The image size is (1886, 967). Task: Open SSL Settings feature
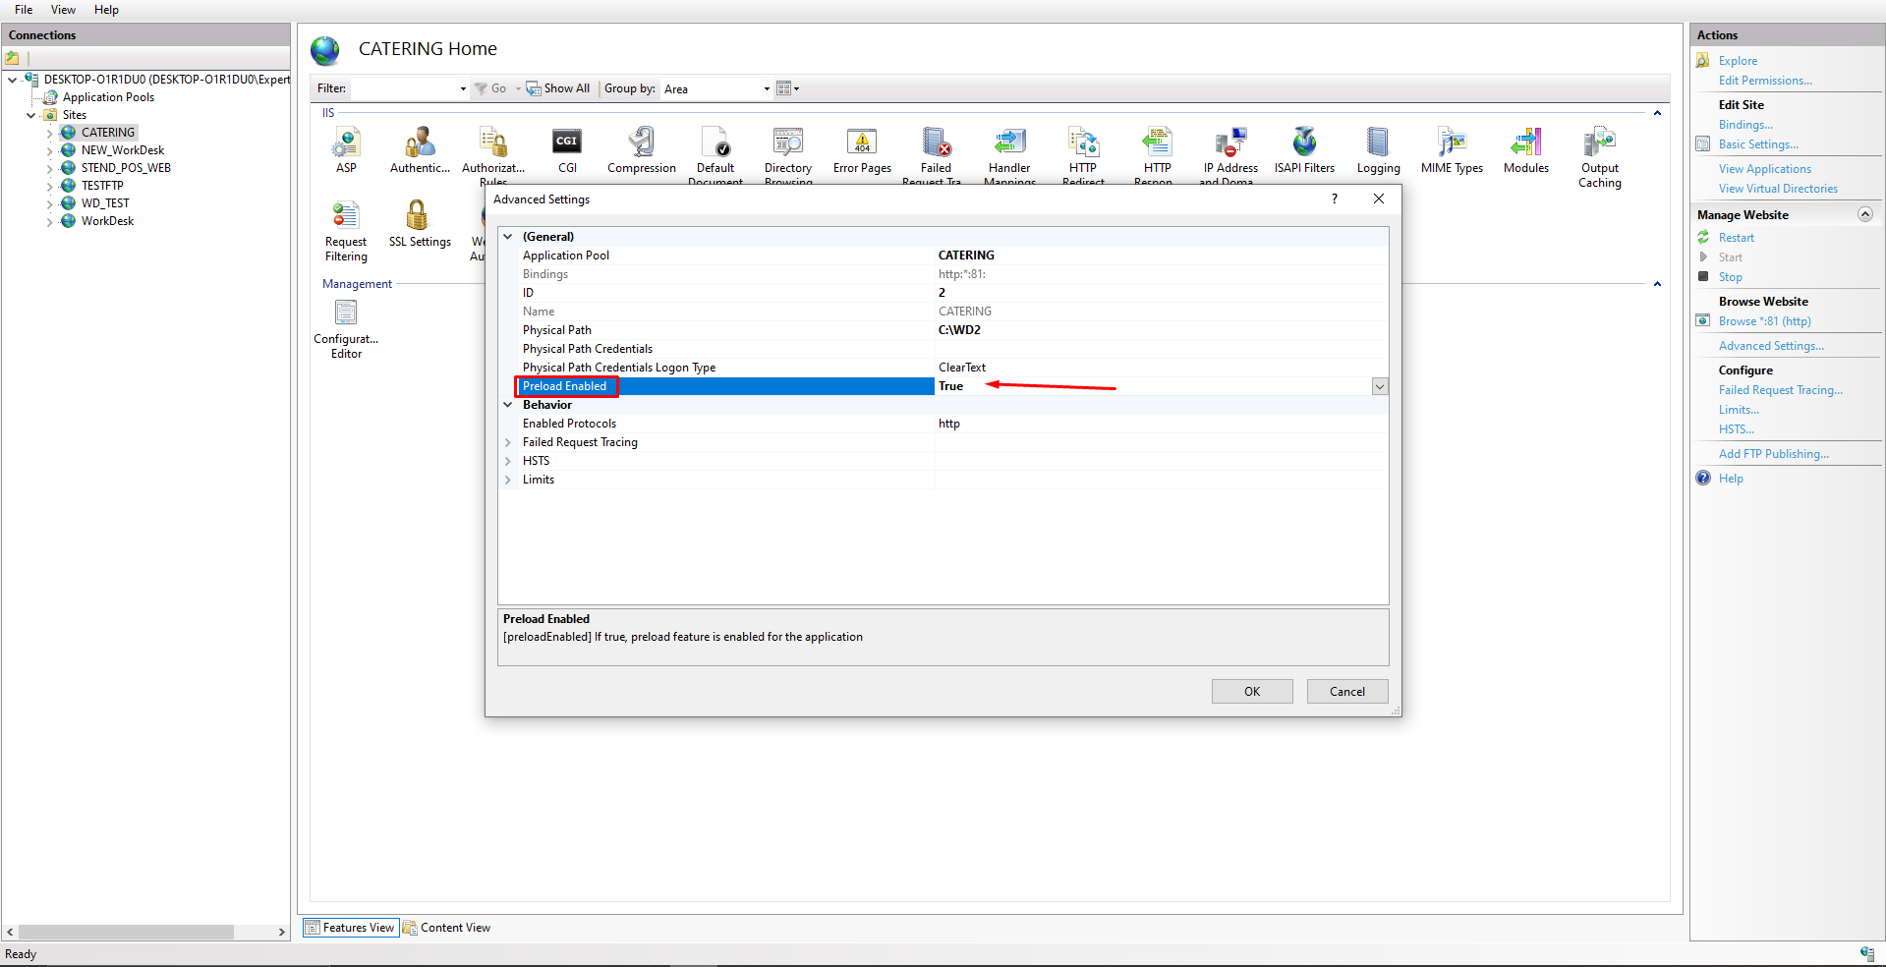pos(420,219)
